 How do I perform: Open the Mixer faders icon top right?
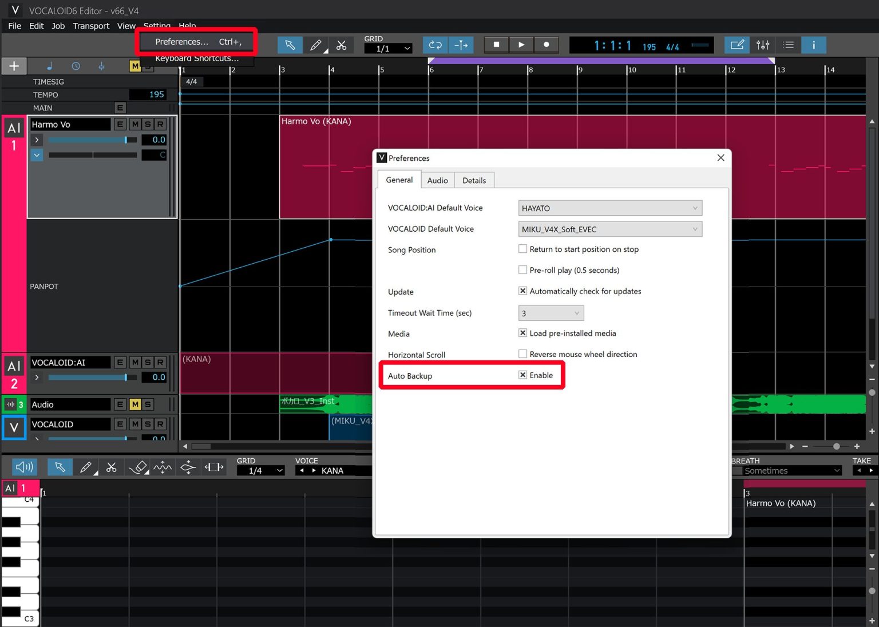(763, 45)
